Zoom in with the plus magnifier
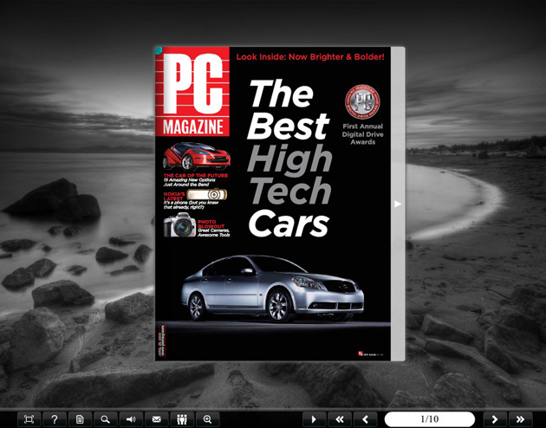The image size is (546, 428). coord(207,419)
